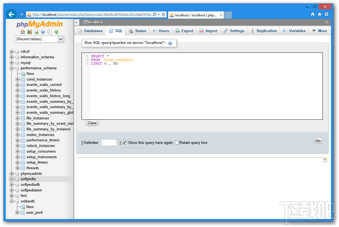The width and height of the screenshot is (339, 227).
Task: Expand the softpediadb database node
Action: coord(12,185)
